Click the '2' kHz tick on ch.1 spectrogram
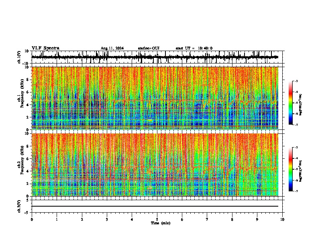The image size is (318, 246). pyautogui.click(x=28, y=117)
